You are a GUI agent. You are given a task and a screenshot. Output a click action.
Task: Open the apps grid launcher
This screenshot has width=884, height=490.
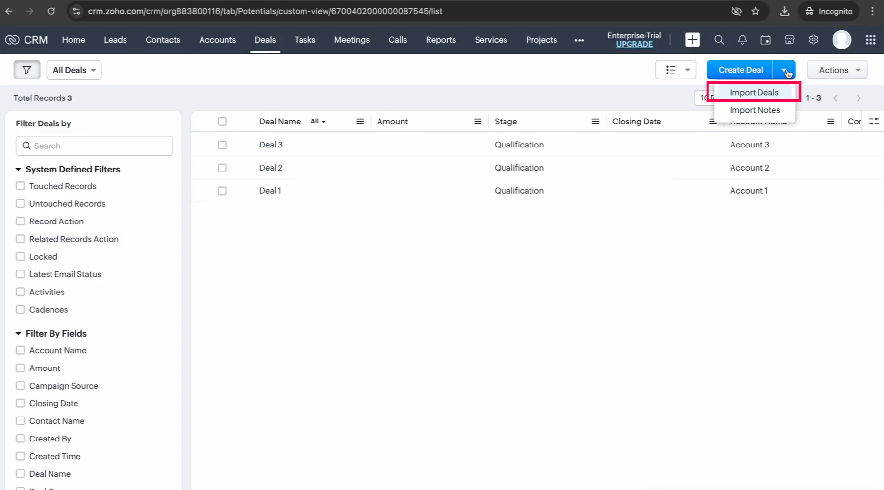coord(870,40)
